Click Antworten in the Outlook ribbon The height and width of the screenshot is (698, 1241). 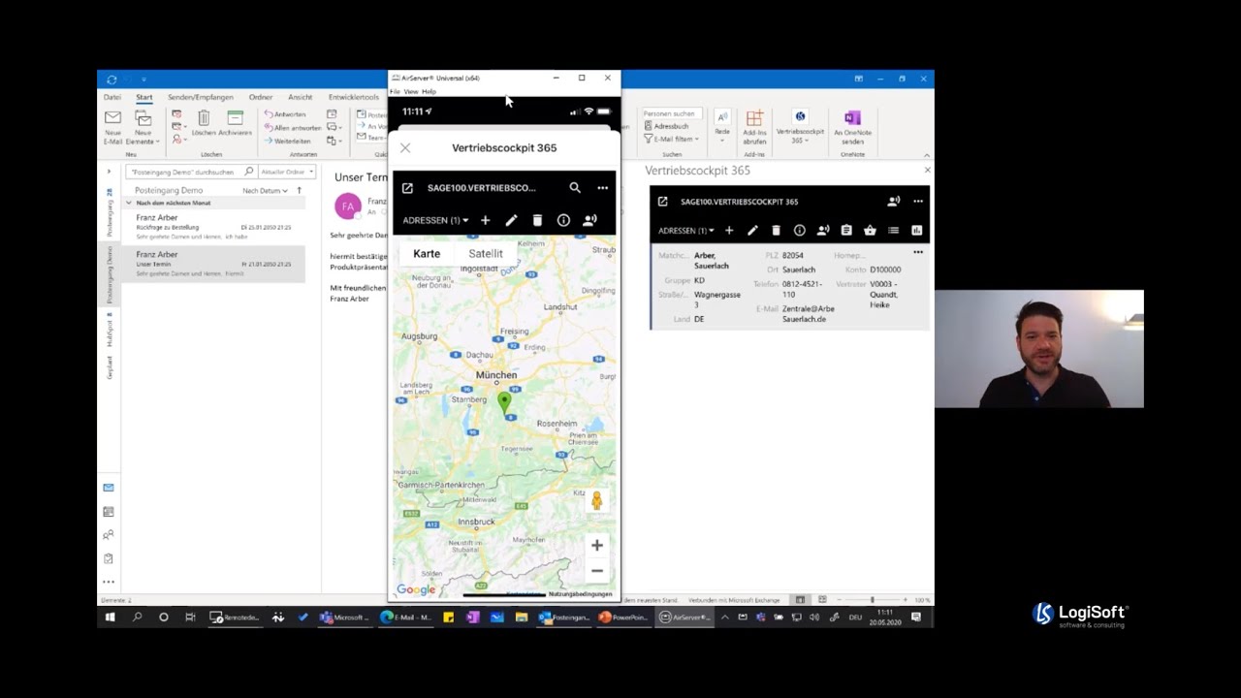(x=286, y=114)
